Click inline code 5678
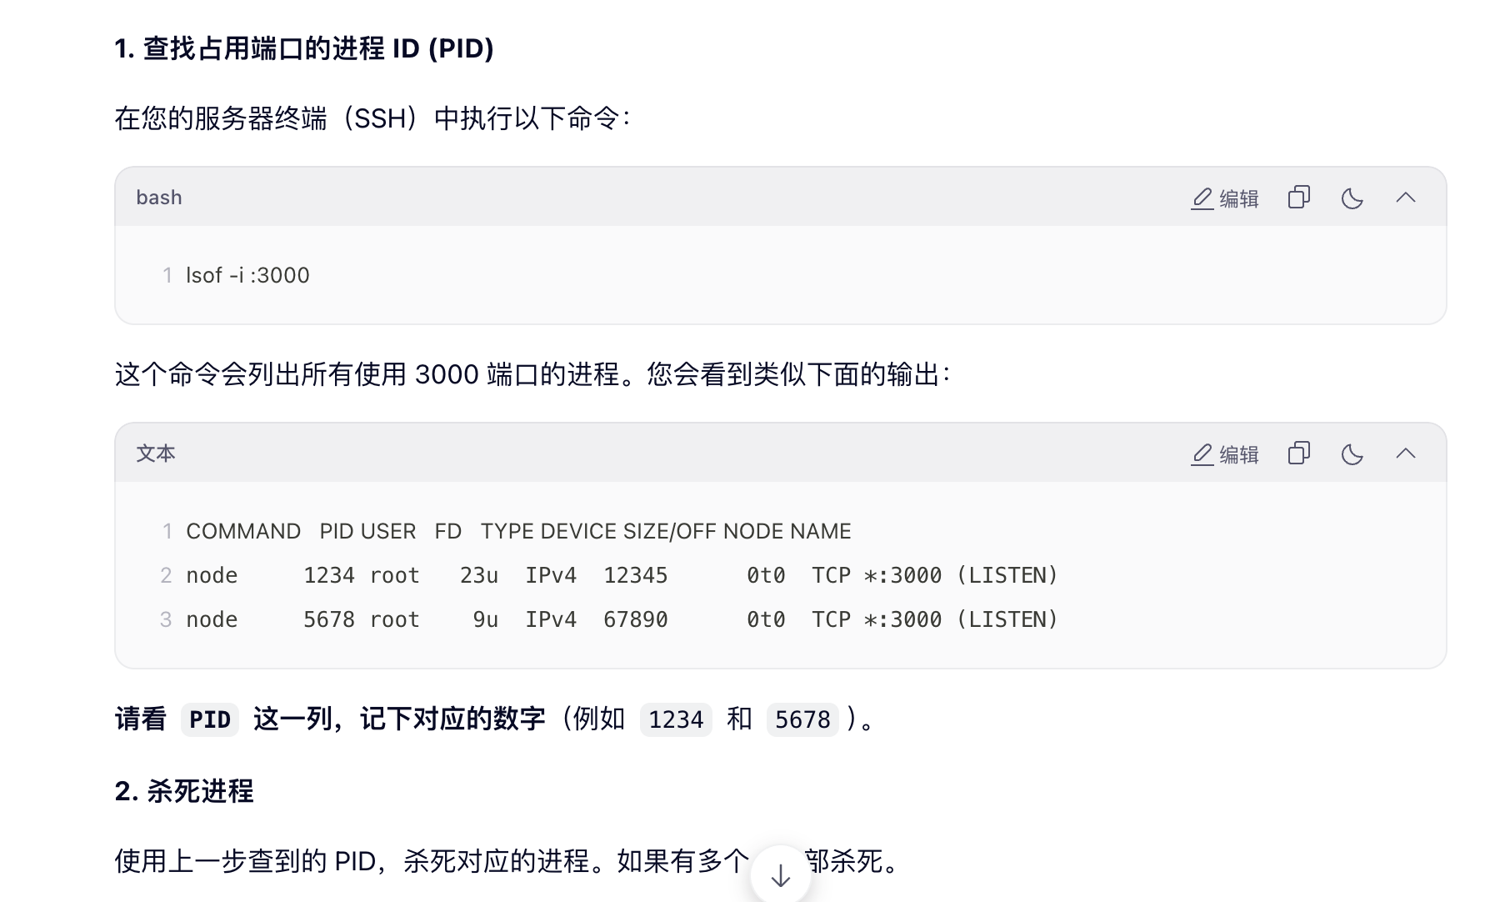 [802, 719]
